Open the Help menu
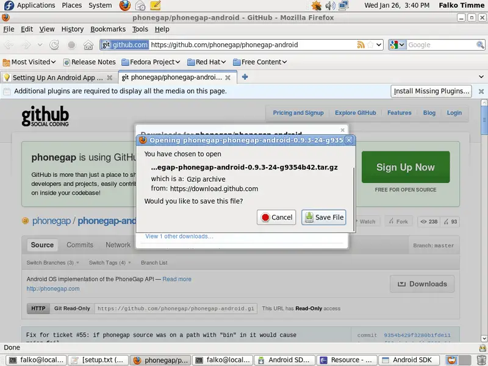 pos(162,29)
